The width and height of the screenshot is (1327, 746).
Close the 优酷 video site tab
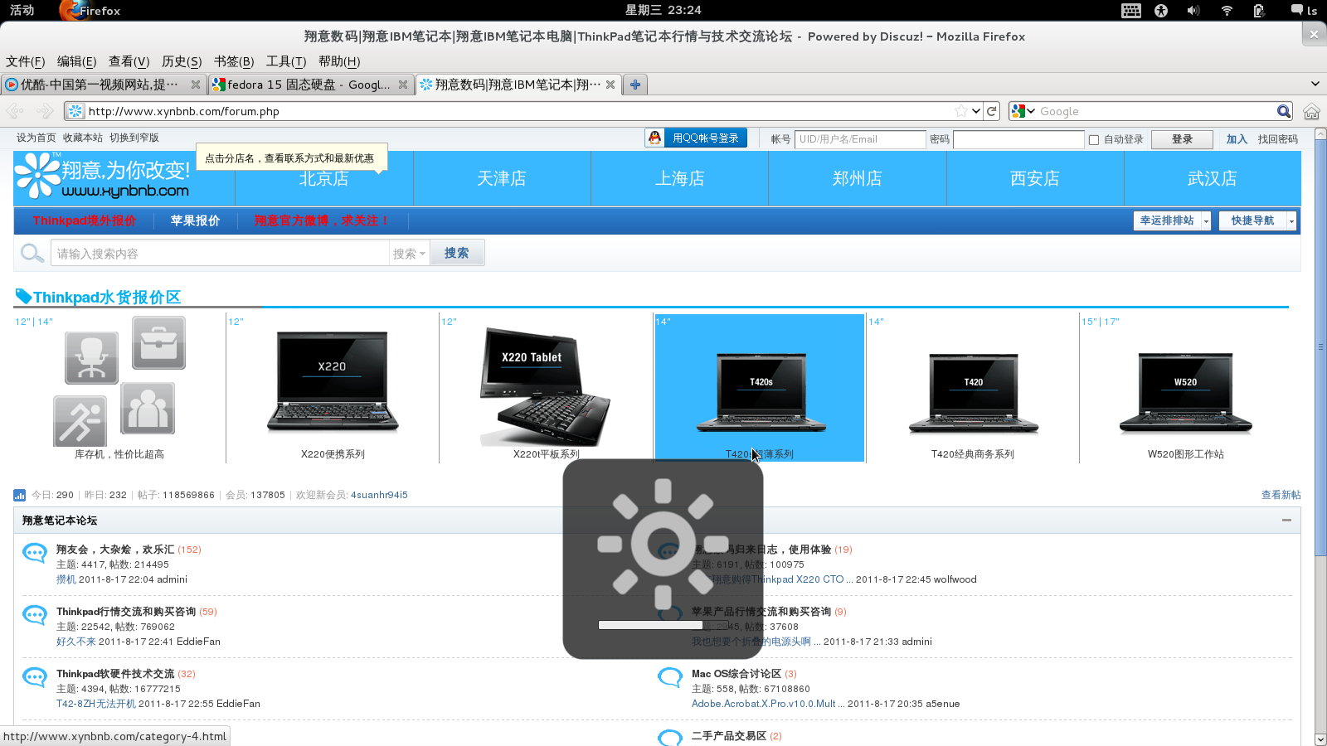[196, 85]
